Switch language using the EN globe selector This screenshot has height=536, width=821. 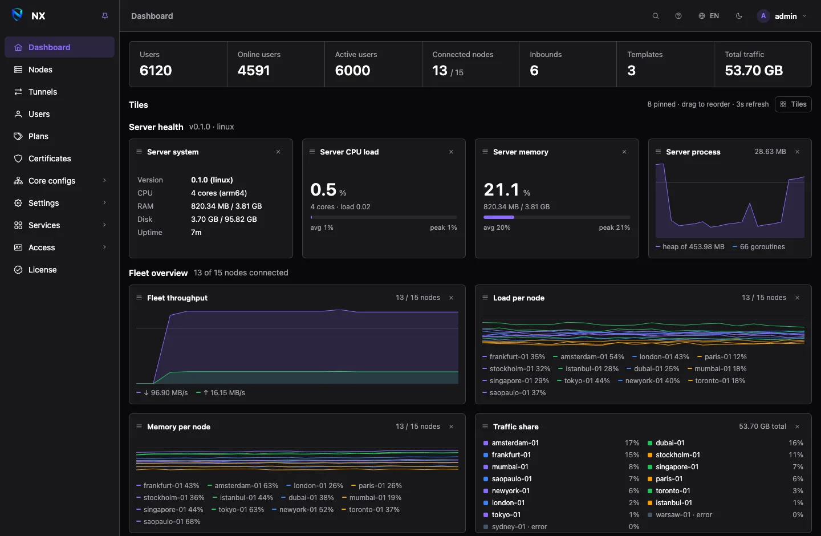[709, 16]
